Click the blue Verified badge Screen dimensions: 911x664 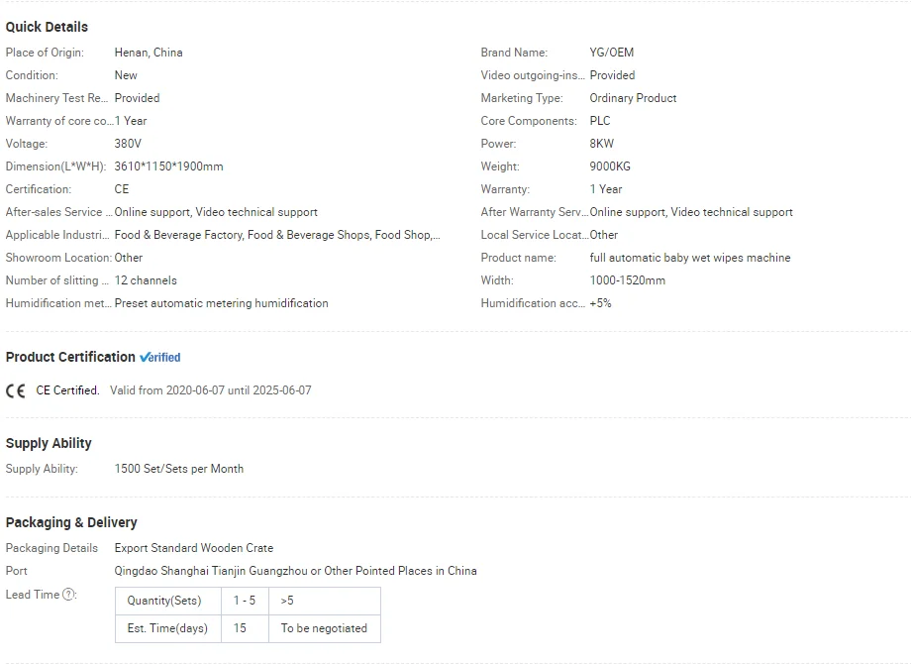pyautogui.click(x=160, y=358)
